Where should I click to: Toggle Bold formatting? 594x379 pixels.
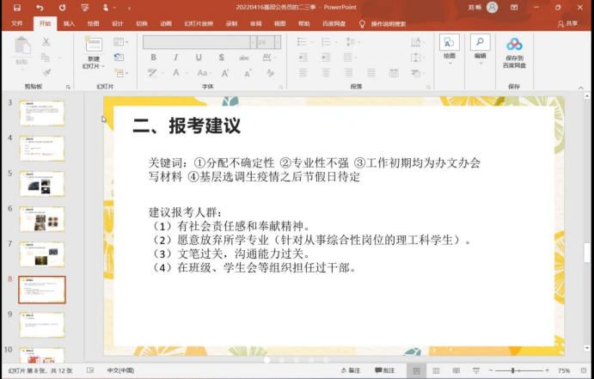tap(153, 58)
